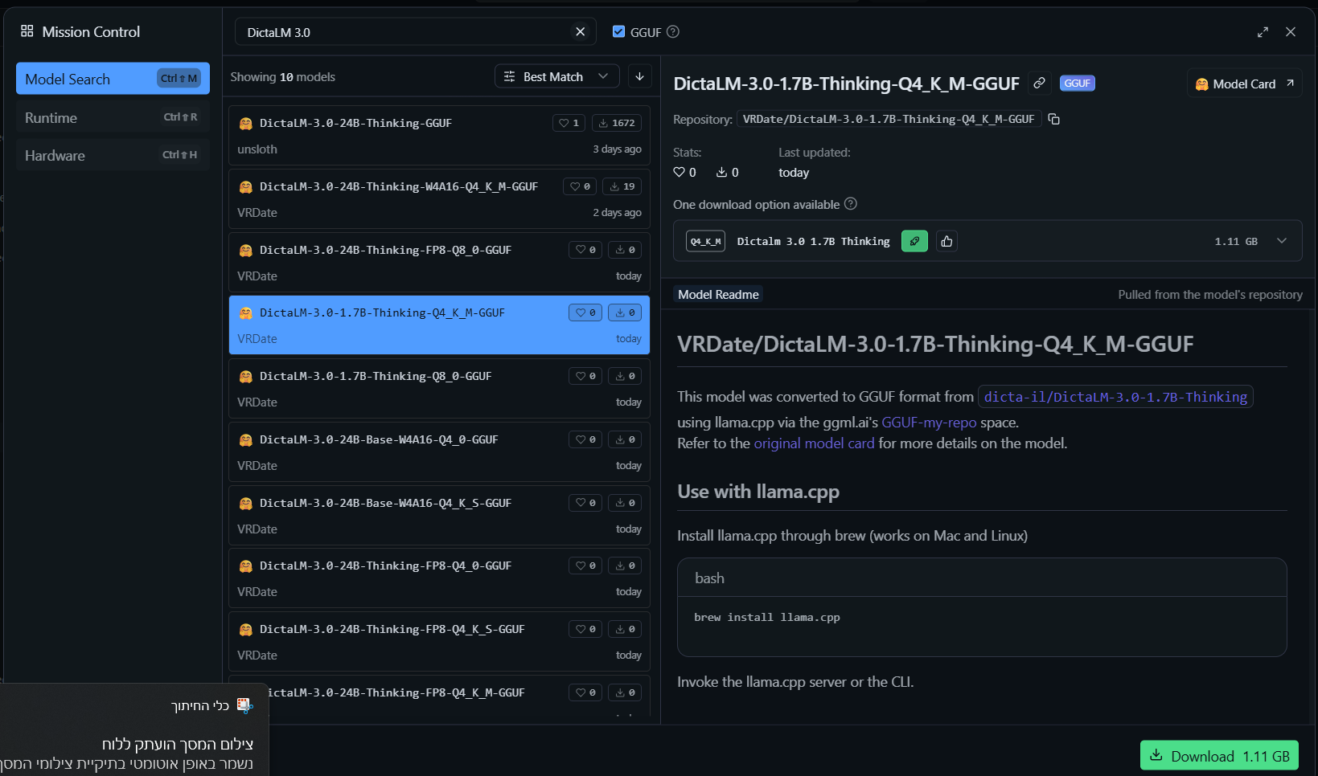Screen dimensions: 1318x776
Task: Clear the DictaLM 3.0 search text
Action: tap(580, 31)
